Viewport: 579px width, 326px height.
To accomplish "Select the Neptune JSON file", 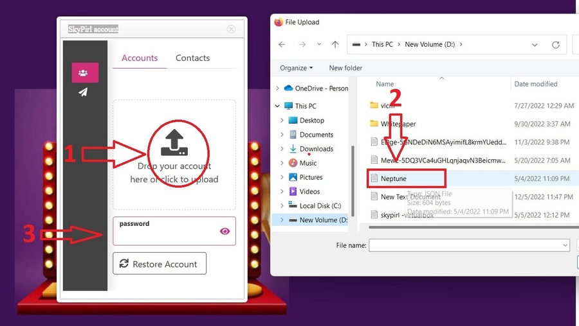I will (x=393, y=178).
